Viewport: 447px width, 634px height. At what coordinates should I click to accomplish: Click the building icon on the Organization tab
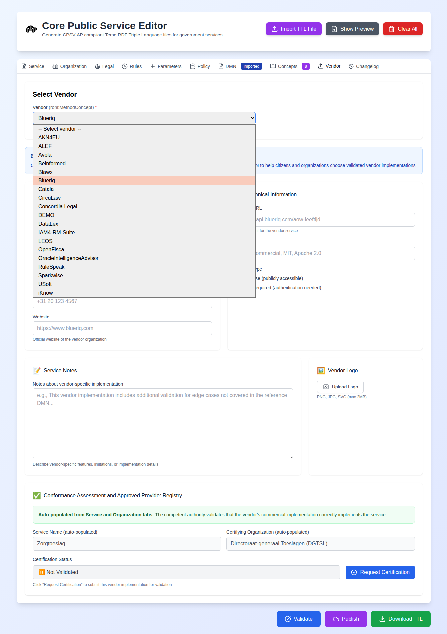click(x=55, y=66)
